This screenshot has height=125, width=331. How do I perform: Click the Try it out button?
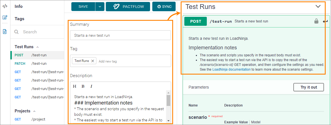point(309,87)
